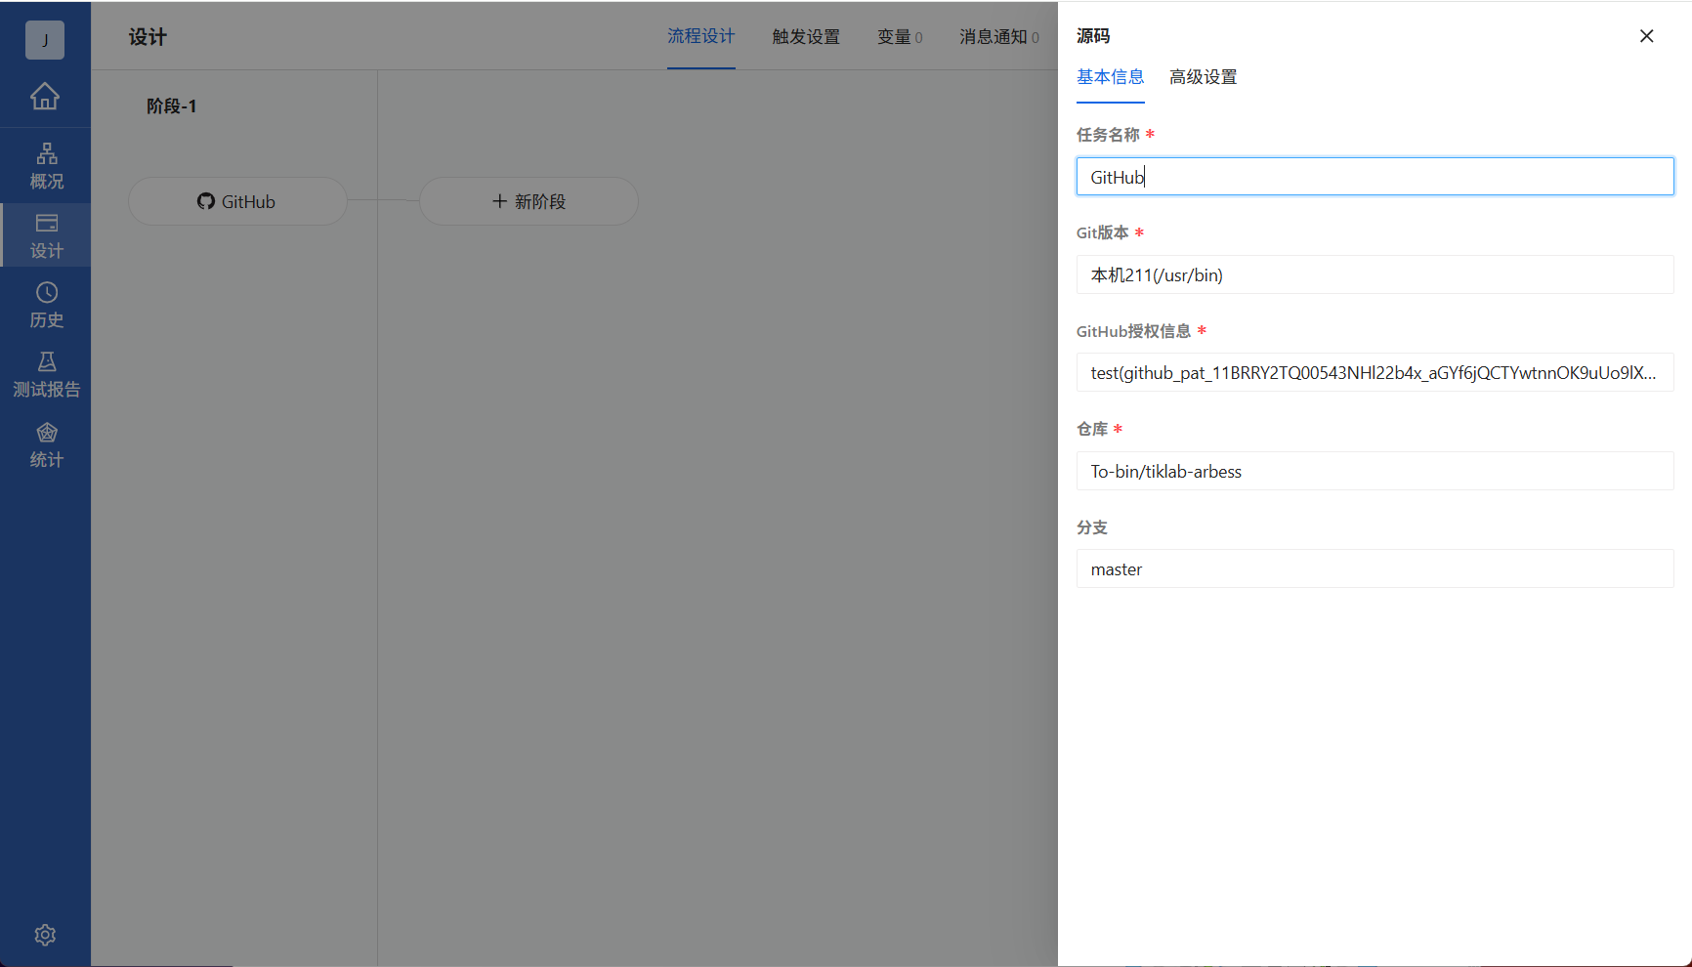Click the settings gear icon at bottom
The height and width of the screenshot is (967, 1692).
pos(45,934)
